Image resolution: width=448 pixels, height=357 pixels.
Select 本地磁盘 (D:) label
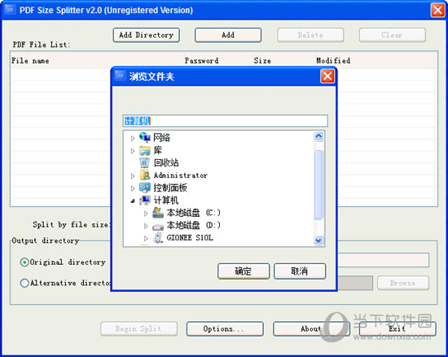point(193,225)
